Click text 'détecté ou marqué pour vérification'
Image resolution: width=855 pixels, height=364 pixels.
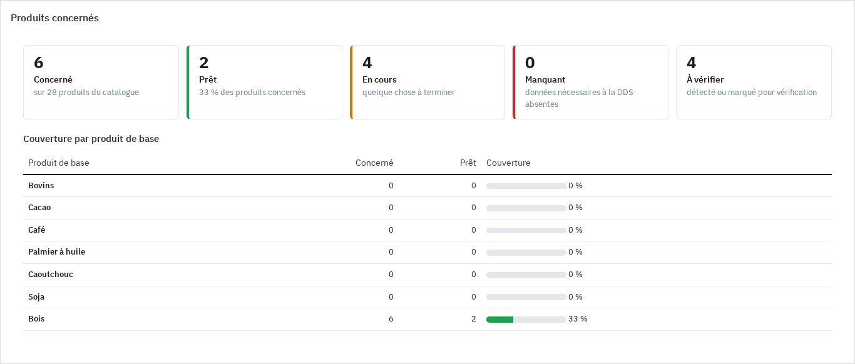752,93
